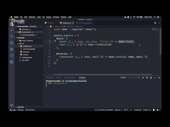
Task: Click the Docker whale menu bar icon
Action: (x=125, y=17)
